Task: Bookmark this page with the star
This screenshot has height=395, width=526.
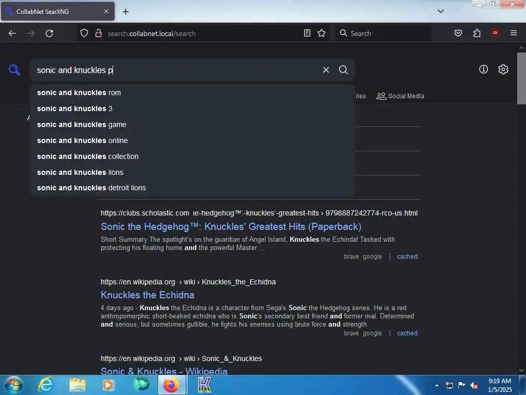Action: pos(322,33)
